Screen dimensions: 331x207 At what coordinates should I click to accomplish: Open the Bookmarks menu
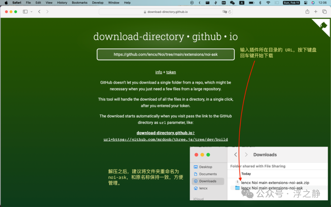tap(80, 3)
